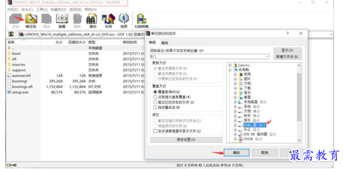Open the 向导 (Wizard) toolbar icon
The width and height of the screenshot is (343, 169).
(108, 19)
